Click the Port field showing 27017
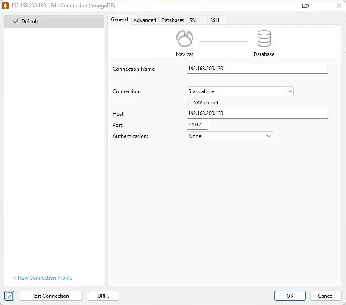 point(197,125)
